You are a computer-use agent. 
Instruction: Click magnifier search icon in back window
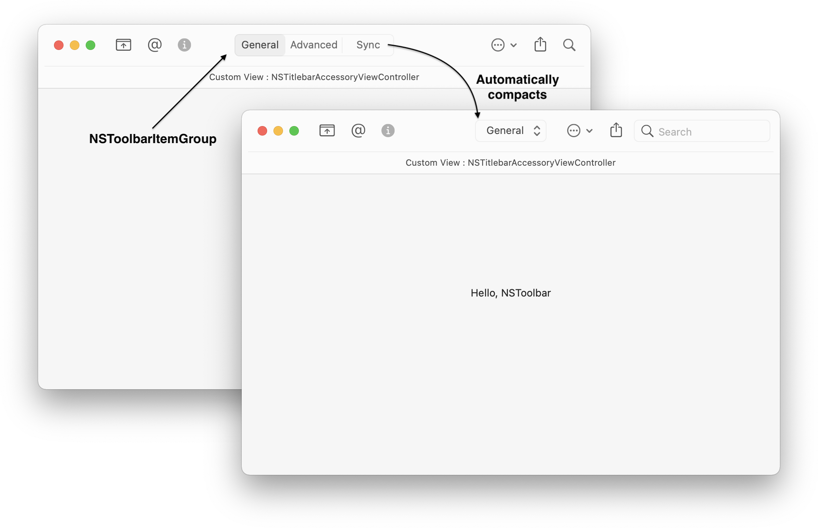point(569,45)
